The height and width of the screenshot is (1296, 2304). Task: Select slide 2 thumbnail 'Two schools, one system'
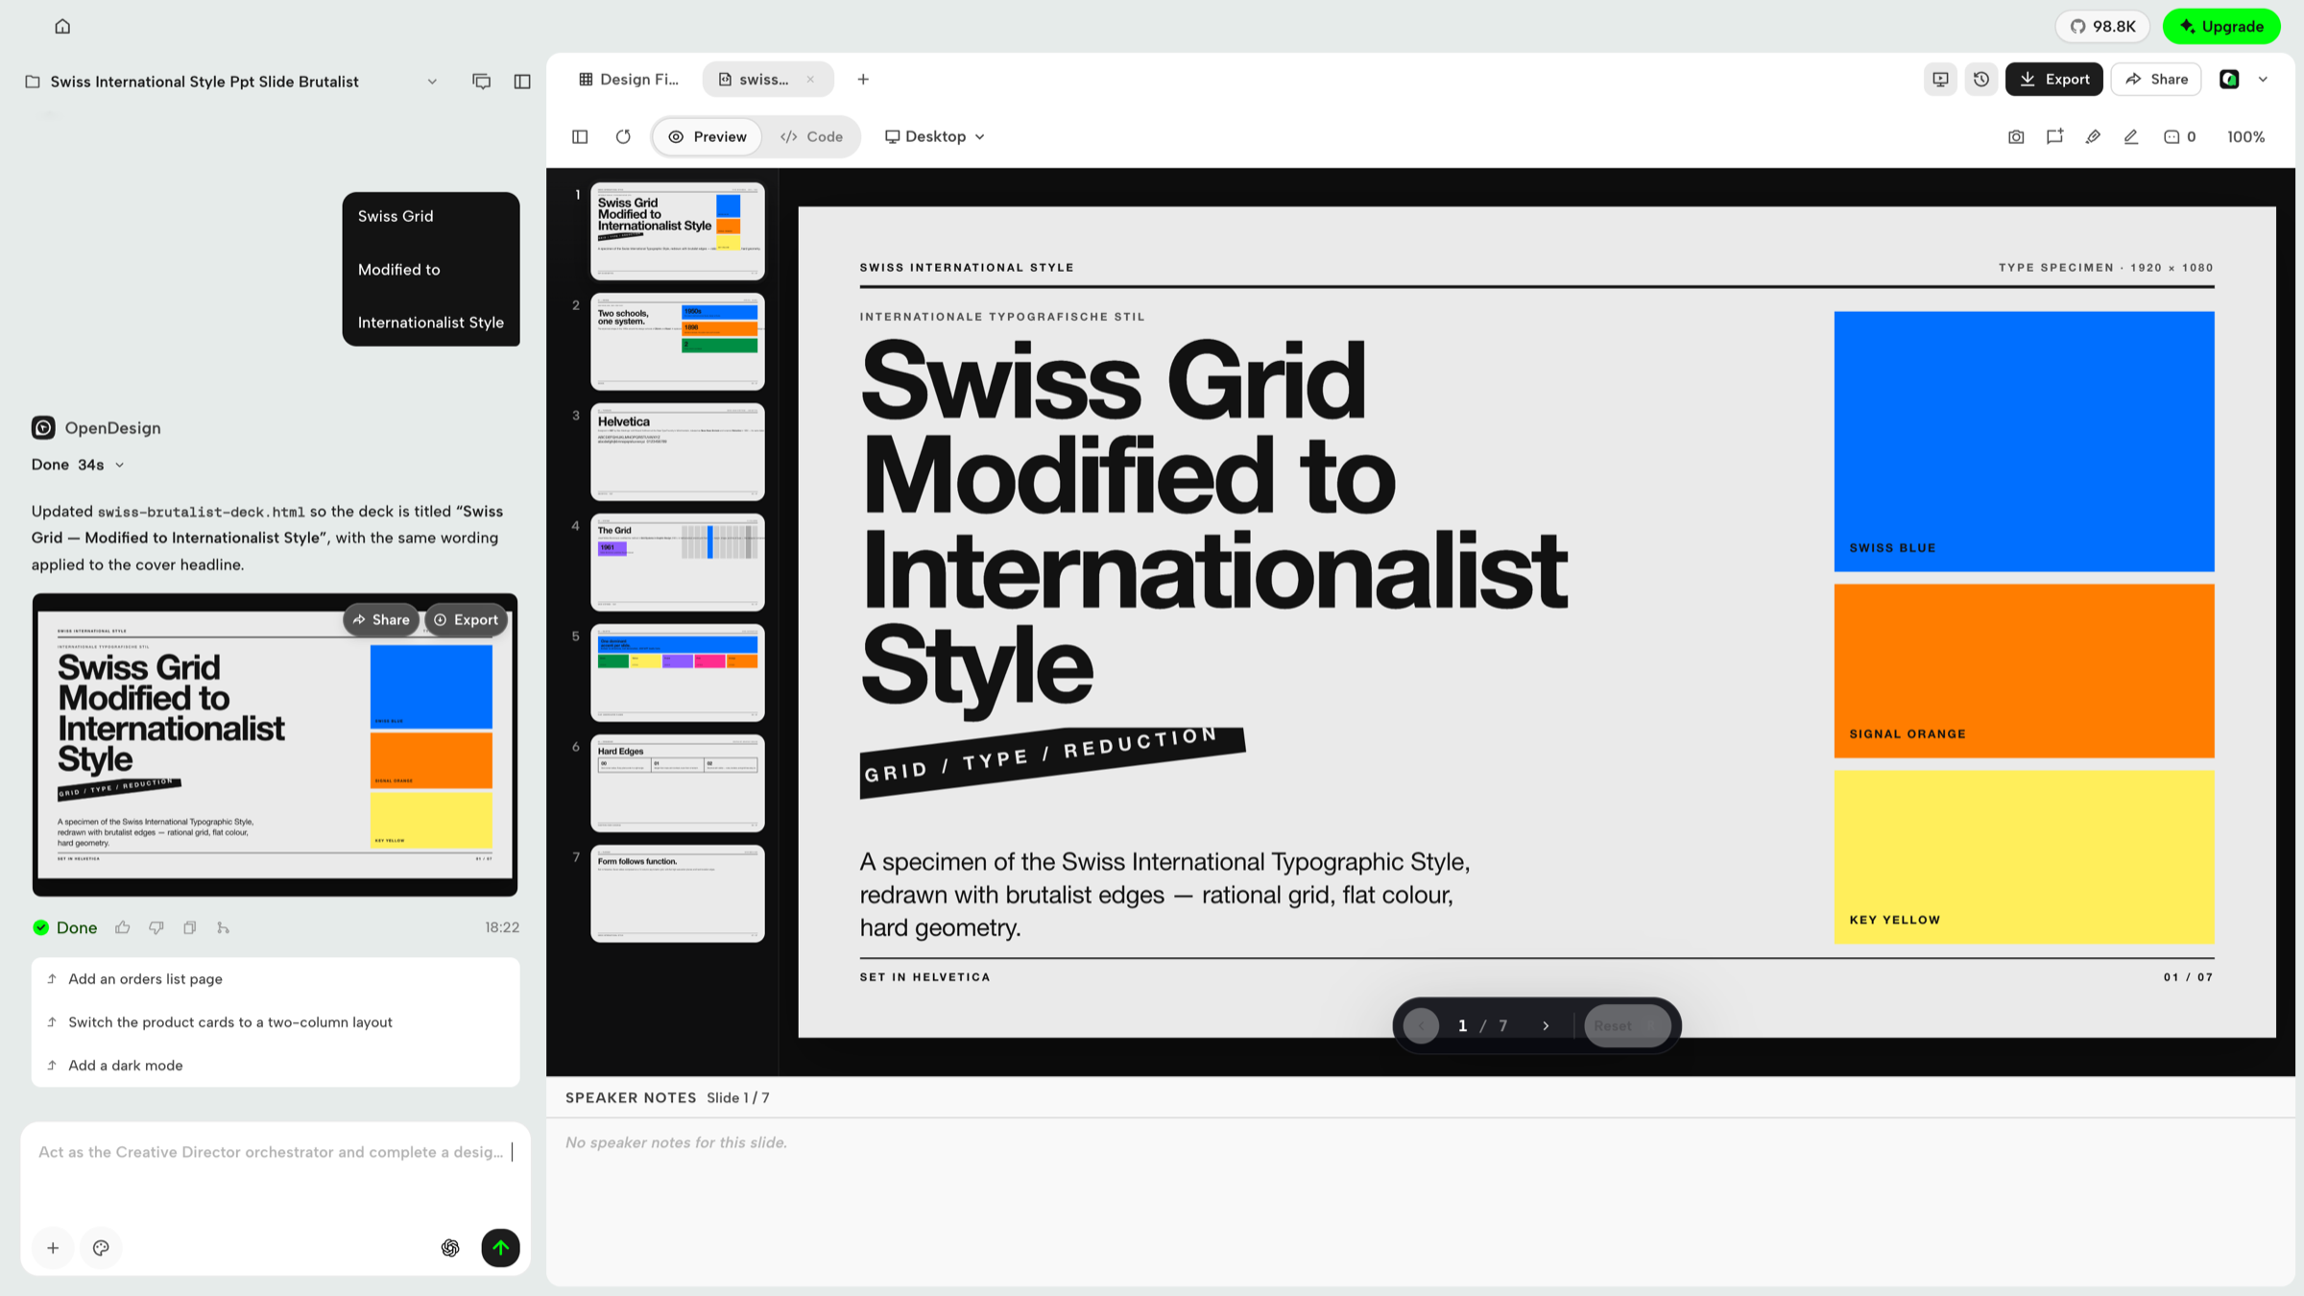tap(678, 341)
